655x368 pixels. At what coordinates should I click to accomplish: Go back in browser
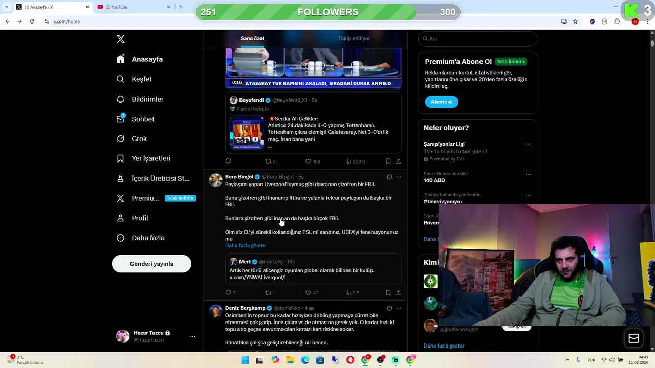click(7, 21)
